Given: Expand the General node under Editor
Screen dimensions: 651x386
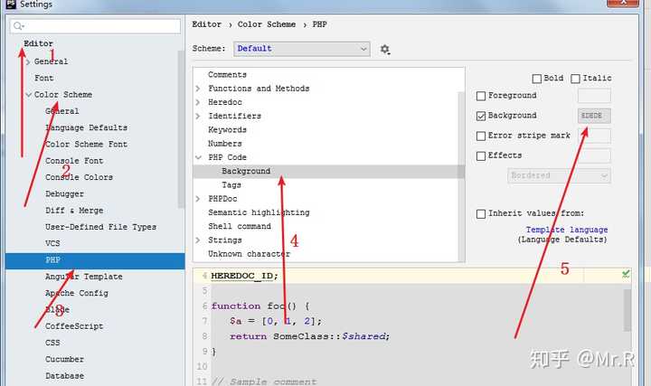Looking at the screenshot, I should (28, 61).
